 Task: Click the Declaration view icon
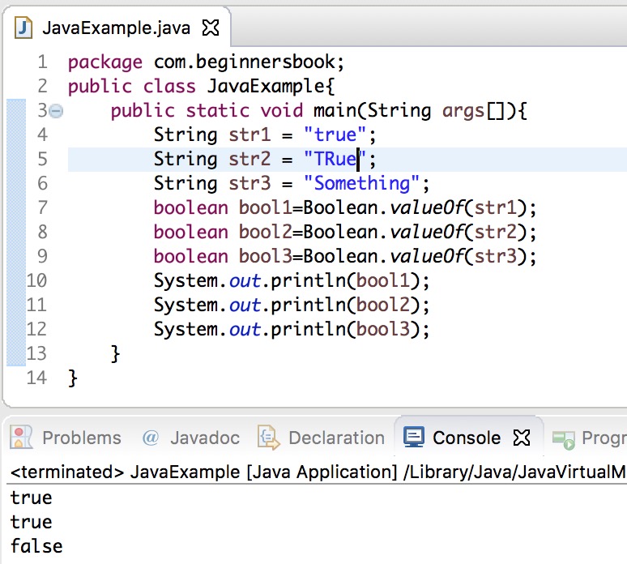(x=268, y=438)
